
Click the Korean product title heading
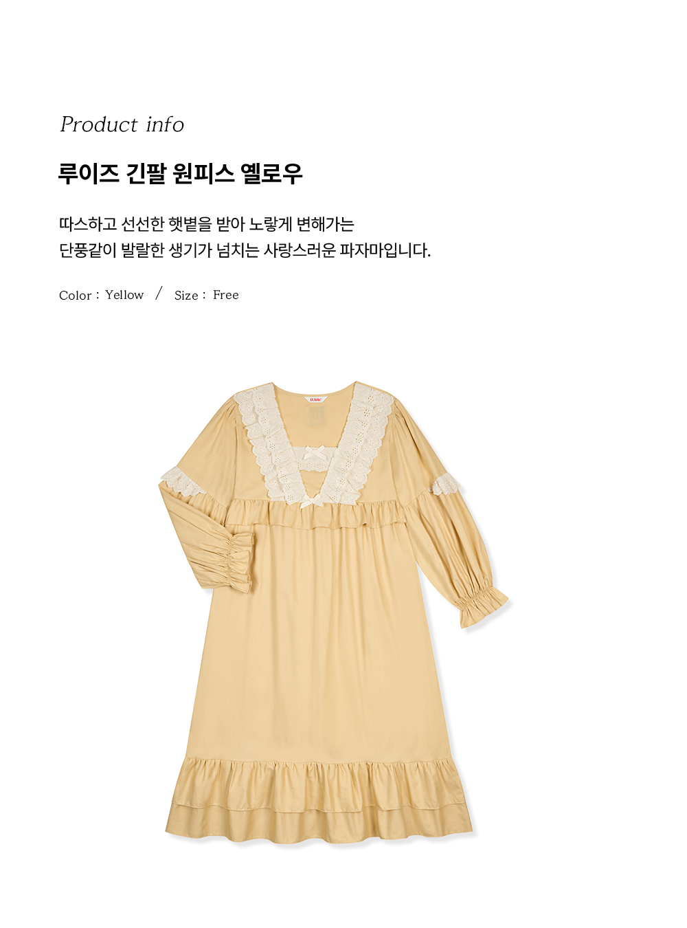click(181, 173)
